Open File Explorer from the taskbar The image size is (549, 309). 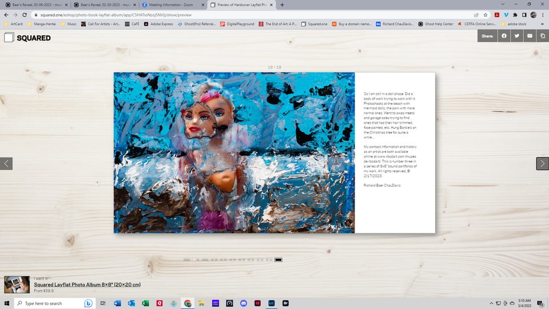tap(201, 303)
